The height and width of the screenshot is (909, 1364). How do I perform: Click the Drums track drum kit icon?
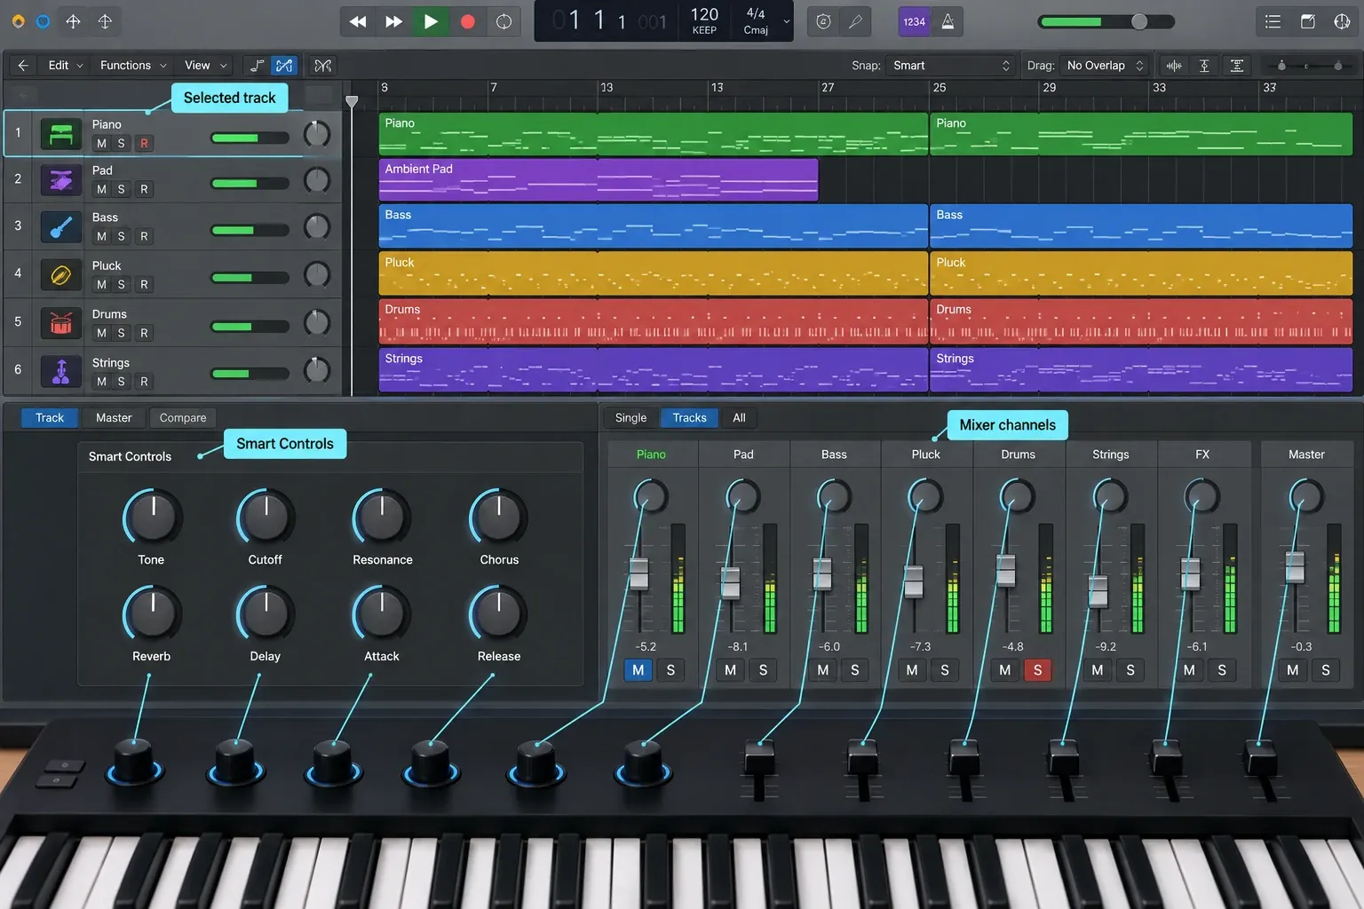(60, 323)
